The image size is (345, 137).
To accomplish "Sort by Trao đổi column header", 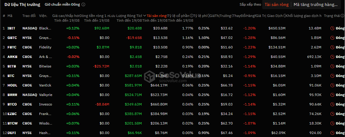I will click(29, 16).
